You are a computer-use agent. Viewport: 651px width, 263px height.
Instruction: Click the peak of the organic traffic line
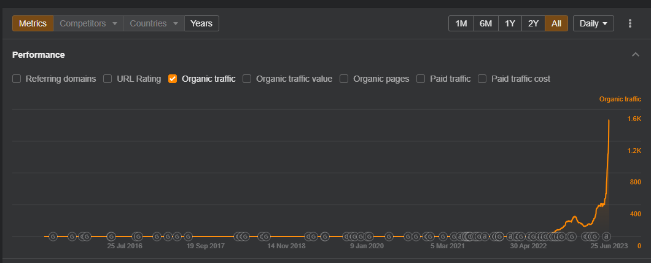tap(609, 120)
